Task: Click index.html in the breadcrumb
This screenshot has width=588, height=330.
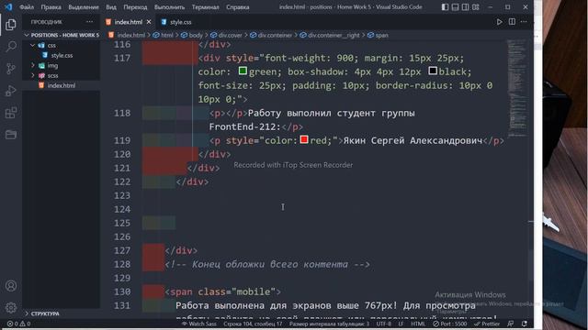Action: (130, 35)
